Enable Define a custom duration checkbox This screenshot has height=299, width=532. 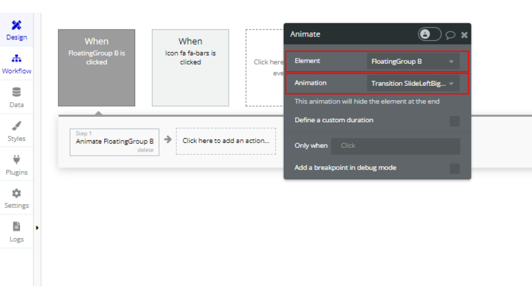(x=454, y=121)
